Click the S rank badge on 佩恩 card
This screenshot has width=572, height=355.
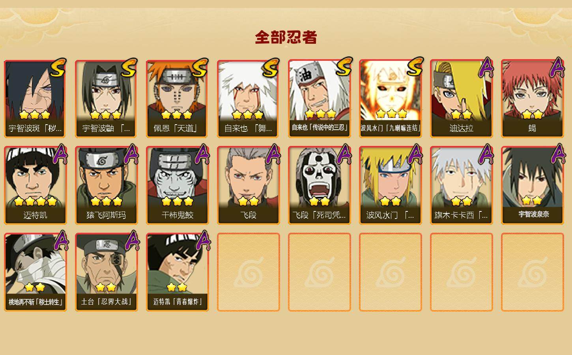[x=200, y=67]
